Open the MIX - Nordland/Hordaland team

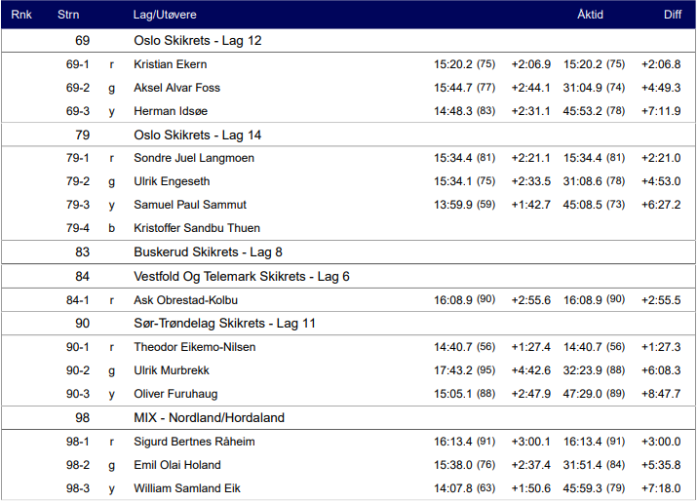tap(209, 417)
